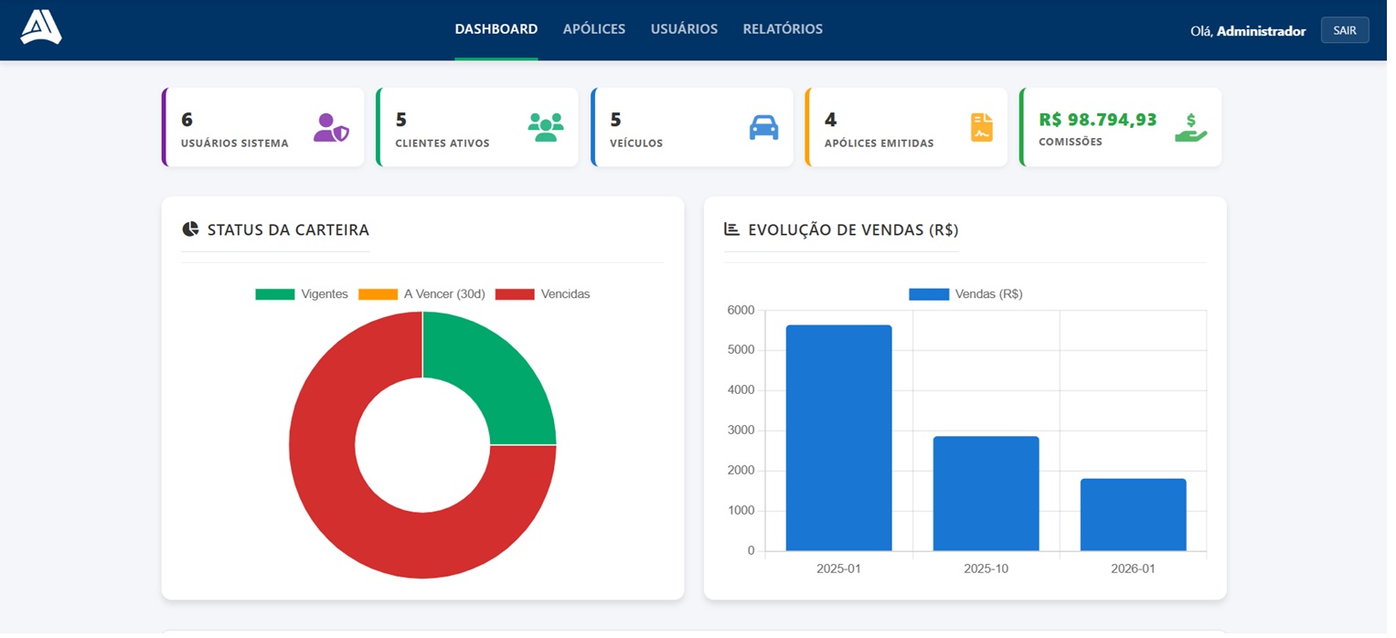Click the company logo in the header
This screenshot has height=638, width=1396.
tap(41, 27)
